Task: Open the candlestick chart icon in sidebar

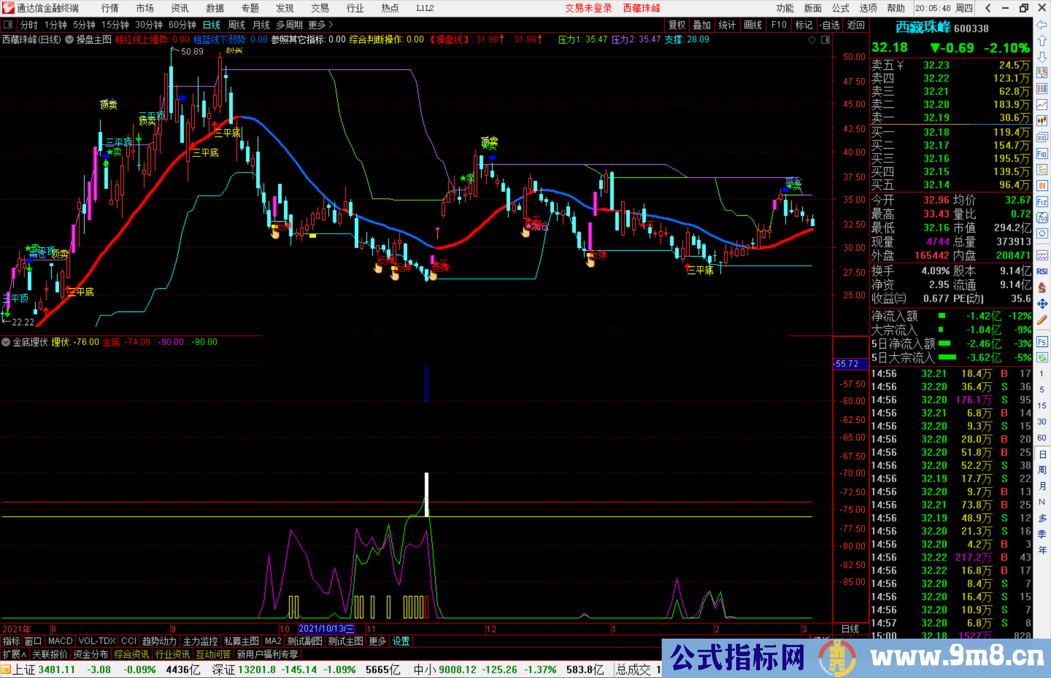Action: pyautogui.click(x=1042, y=121)
